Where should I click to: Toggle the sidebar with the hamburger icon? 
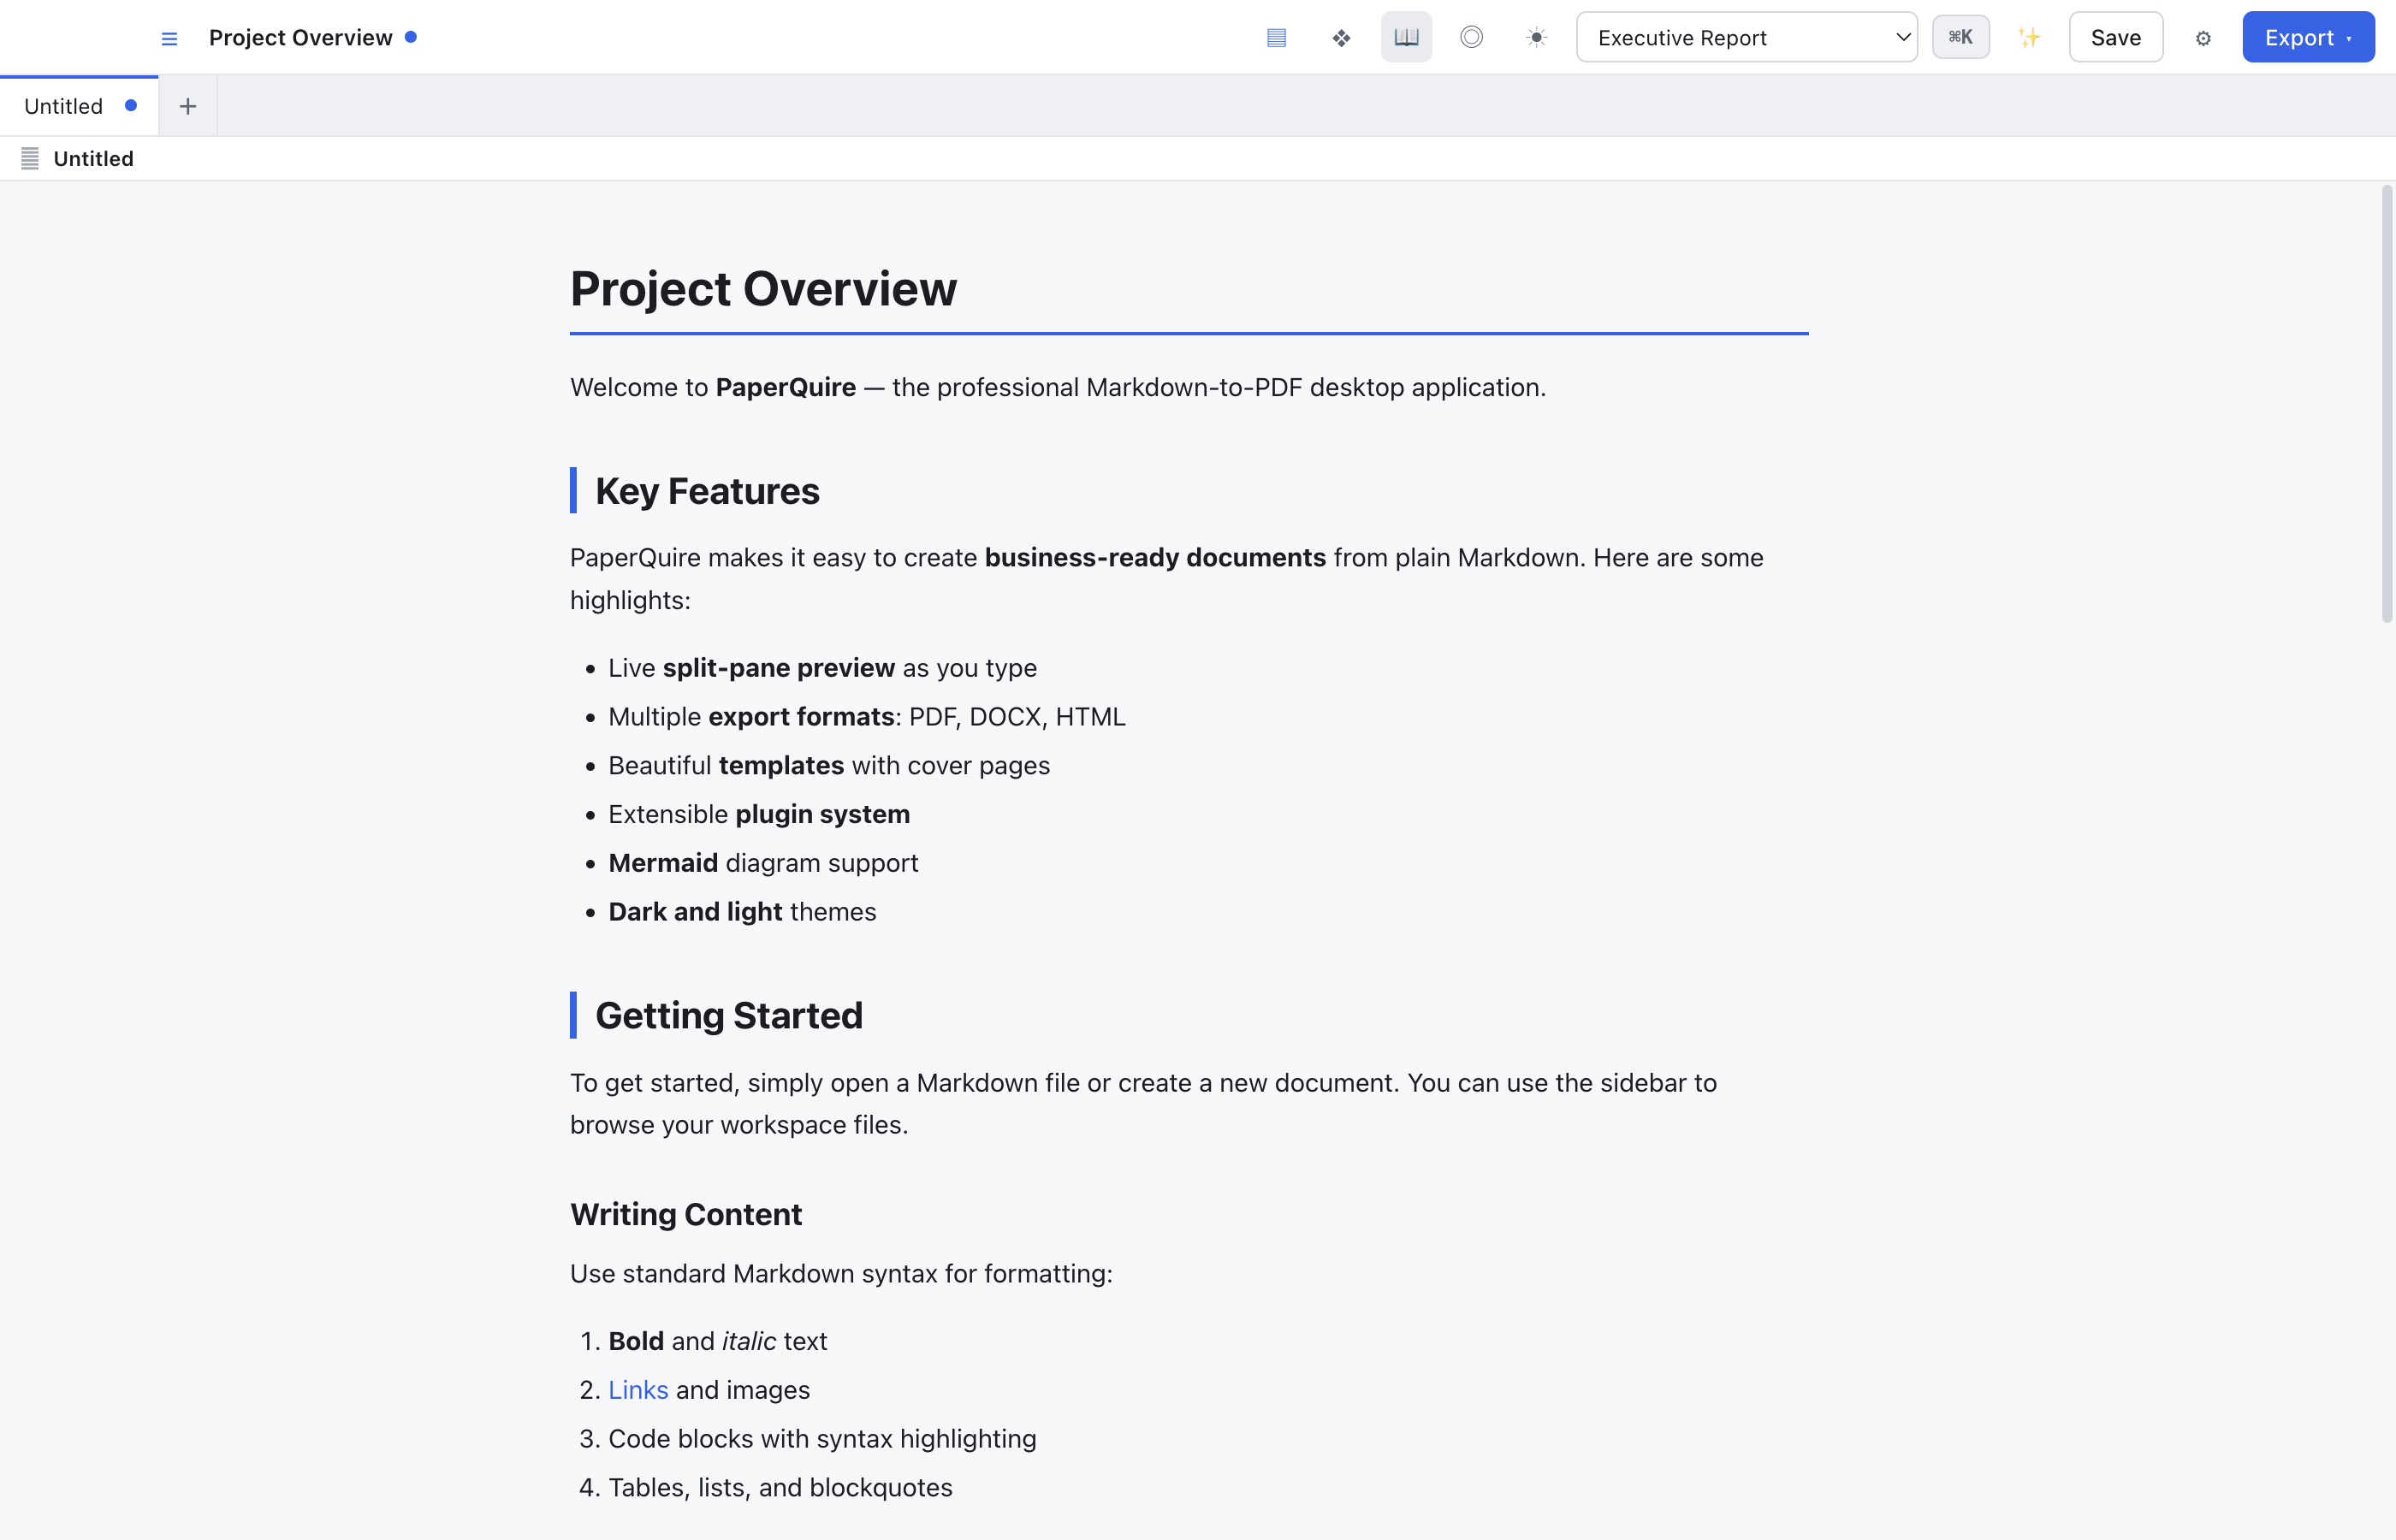[x=169, y=38]
